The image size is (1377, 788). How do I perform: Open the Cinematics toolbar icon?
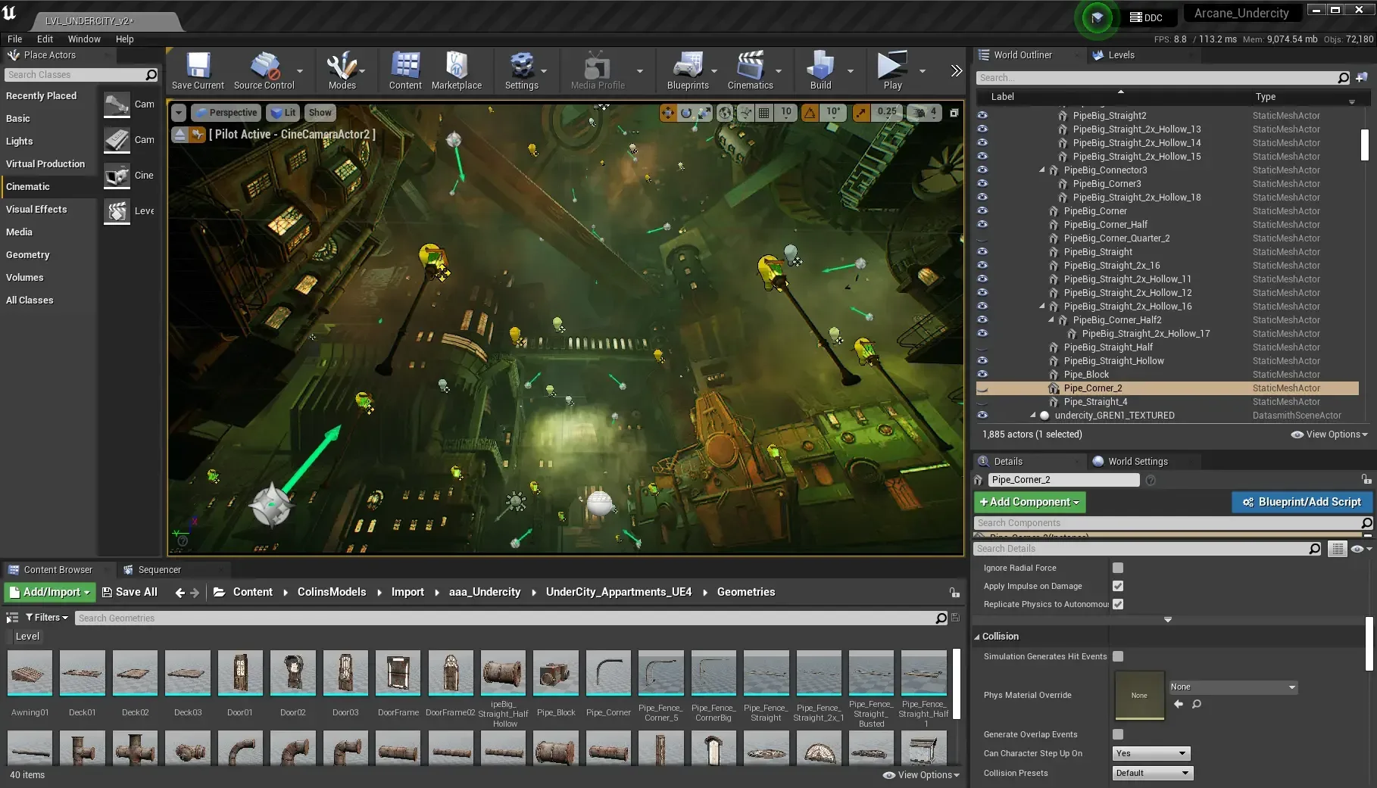click(x=750, y=71)
